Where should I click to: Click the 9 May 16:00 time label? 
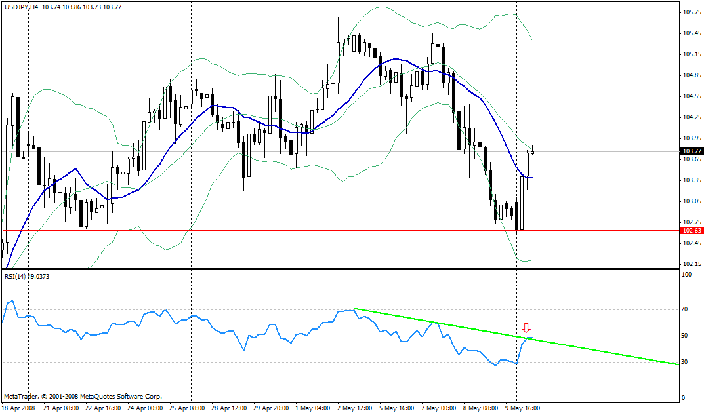coord(523,408)
